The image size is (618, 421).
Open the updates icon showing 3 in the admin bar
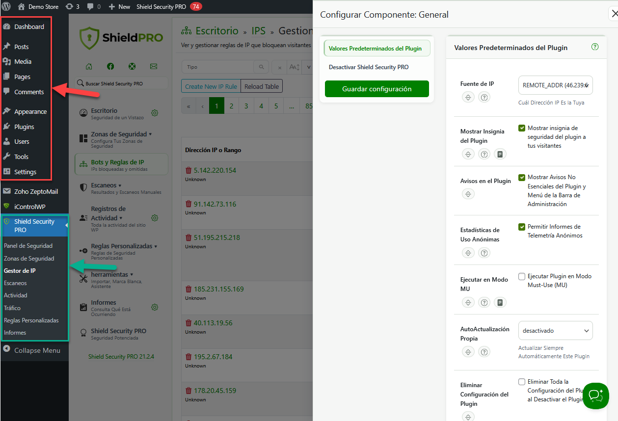[x=72, y=7]
